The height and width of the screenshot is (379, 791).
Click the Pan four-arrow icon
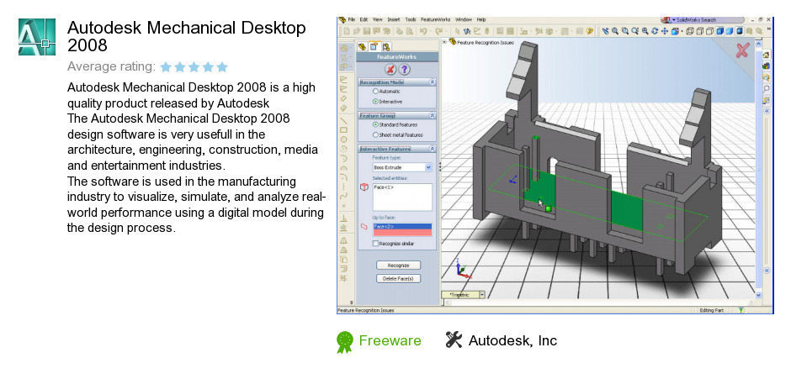(665, 31)
